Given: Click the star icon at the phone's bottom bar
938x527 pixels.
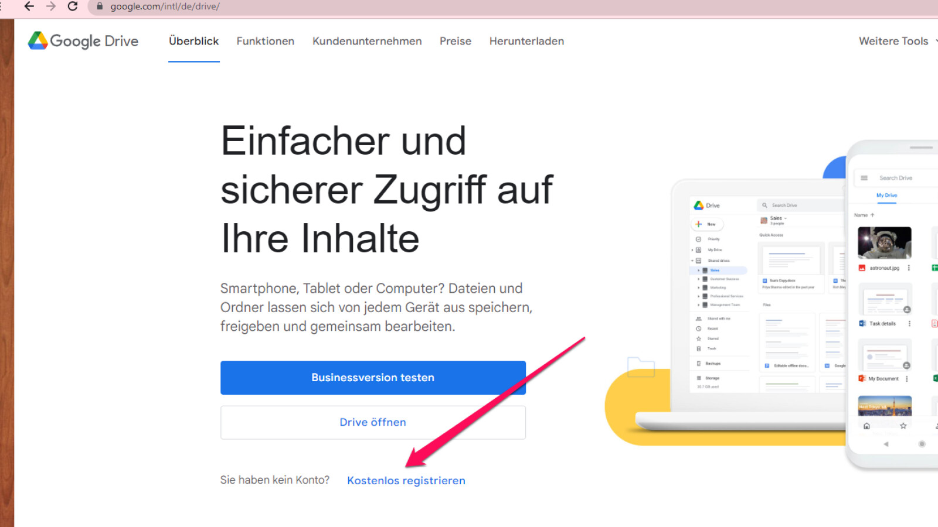Looking at the screenshot, I should pos(903,426).
